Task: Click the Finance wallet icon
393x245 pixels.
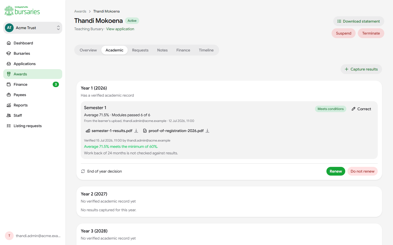Action: [9, 84]
